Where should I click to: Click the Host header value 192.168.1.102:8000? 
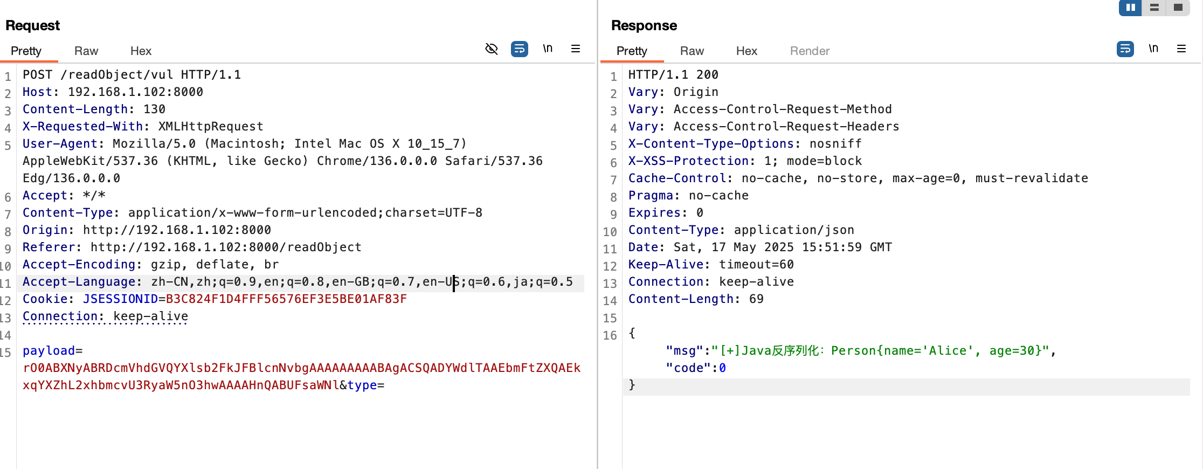(x=135, y=92)
